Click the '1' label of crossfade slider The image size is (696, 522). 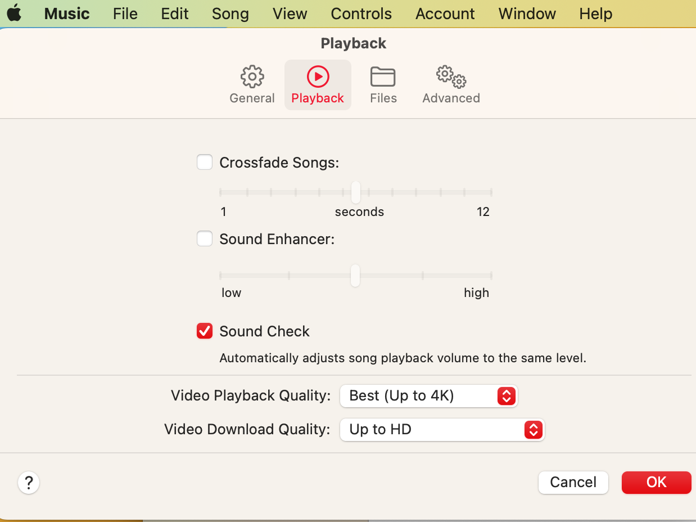[223, 212]
